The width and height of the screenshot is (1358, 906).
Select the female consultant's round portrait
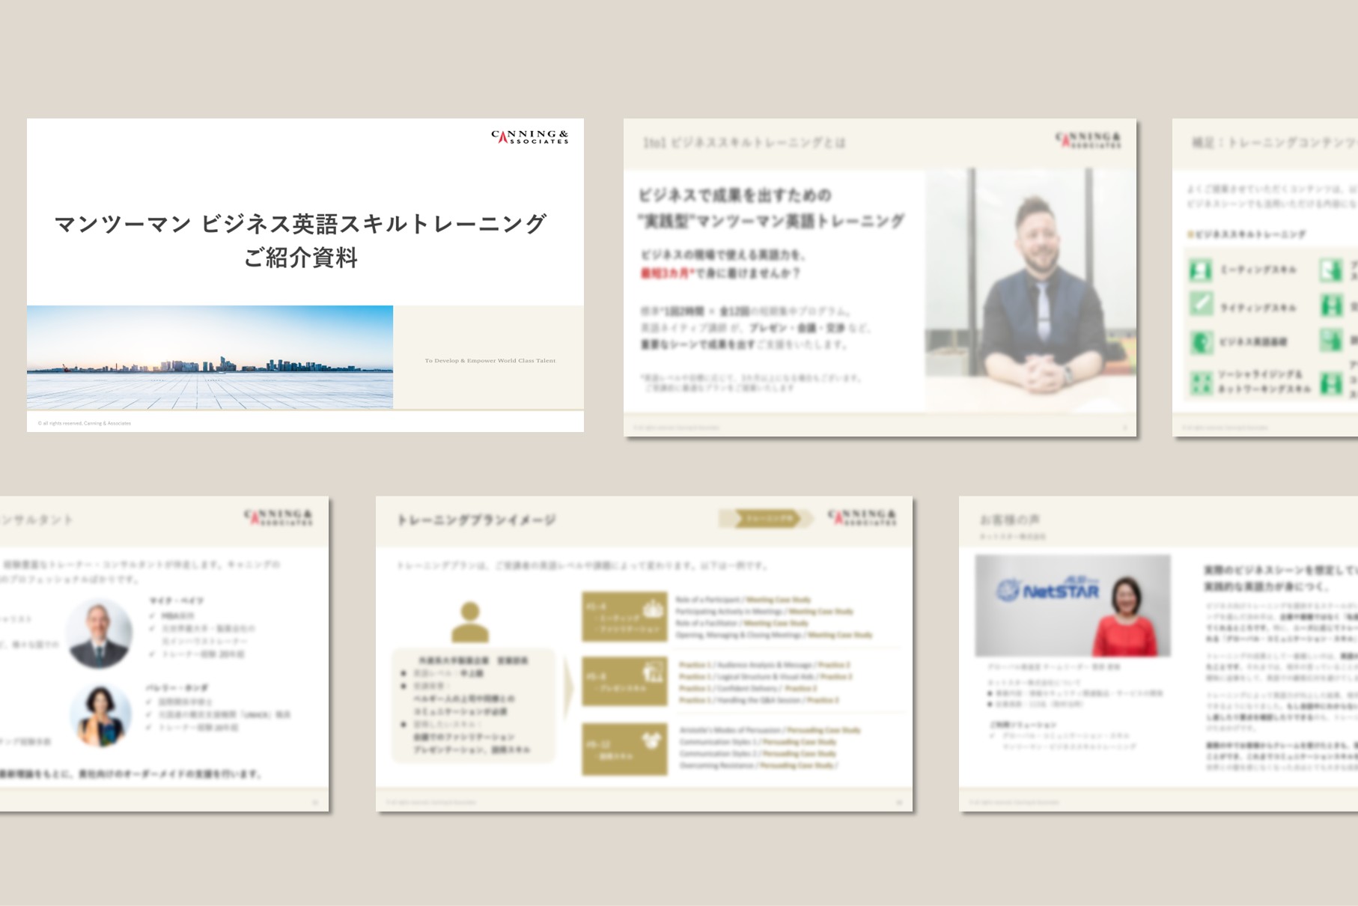click(101, 715)
